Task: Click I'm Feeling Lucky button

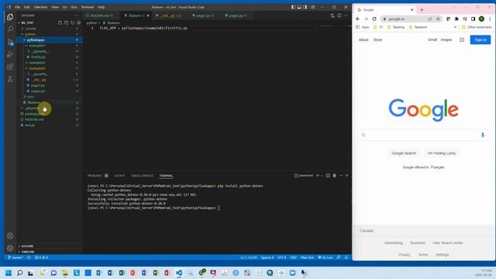Action: 442,153
